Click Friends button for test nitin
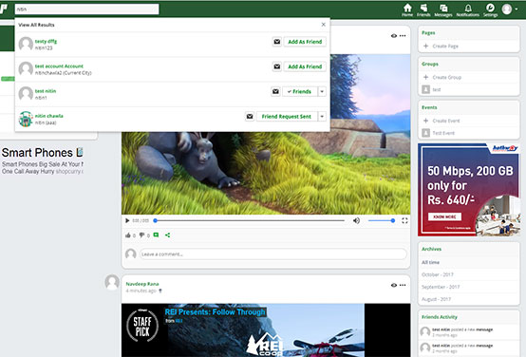The width and height of the screenshot is (526, 357). tap(300, 91)
